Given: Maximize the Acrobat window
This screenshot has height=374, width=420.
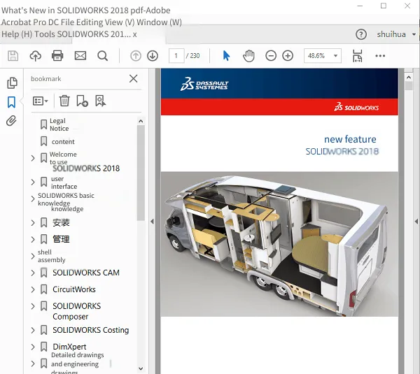Looking at the screenshot, I should point(384,6).
